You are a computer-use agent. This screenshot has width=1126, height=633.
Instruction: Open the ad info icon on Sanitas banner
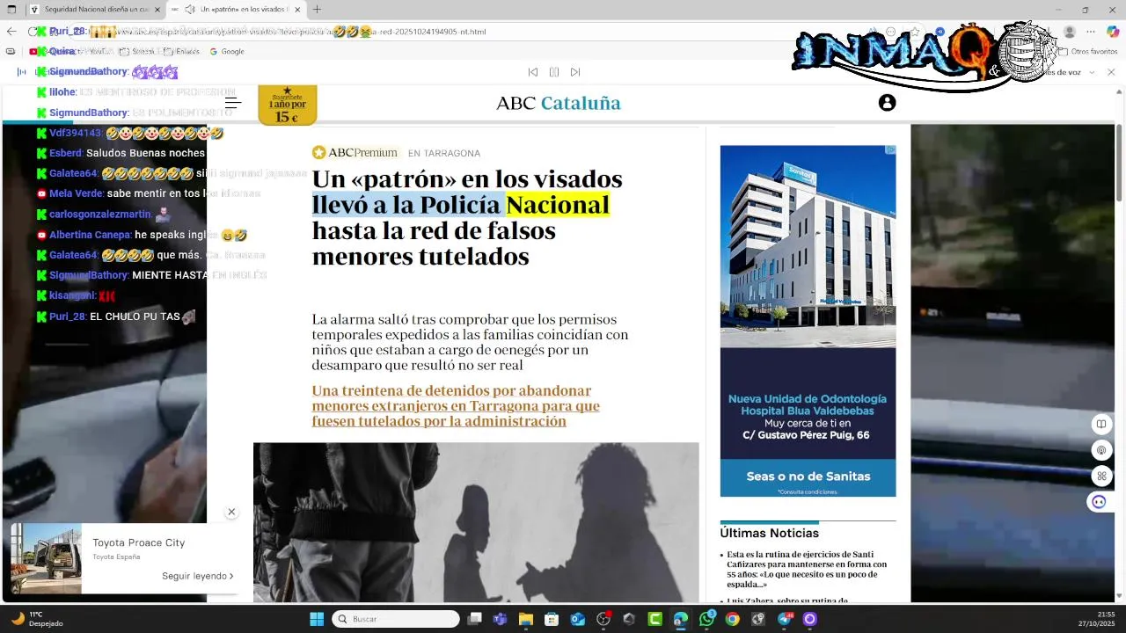pyautogui.click(x=890, y=150)
